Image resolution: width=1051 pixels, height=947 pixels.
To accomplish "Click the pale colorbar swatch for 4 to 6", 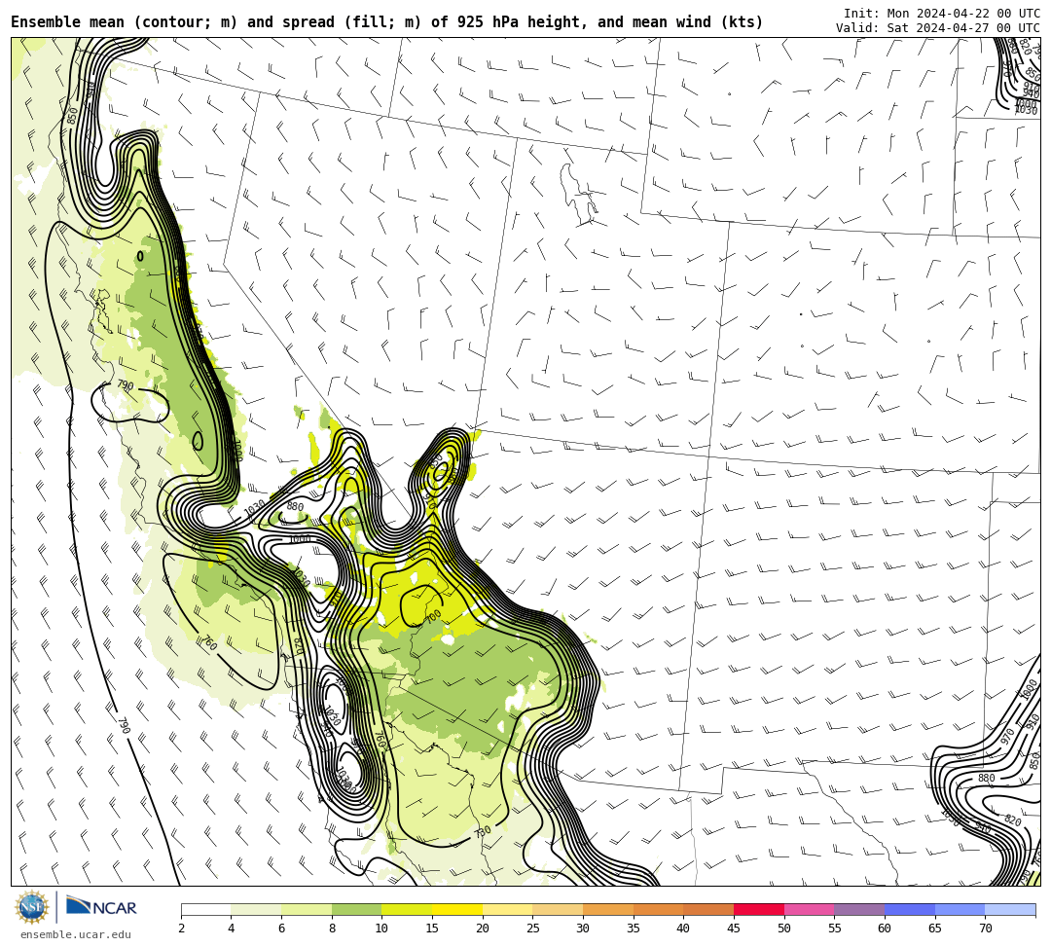I will (256, 909).
